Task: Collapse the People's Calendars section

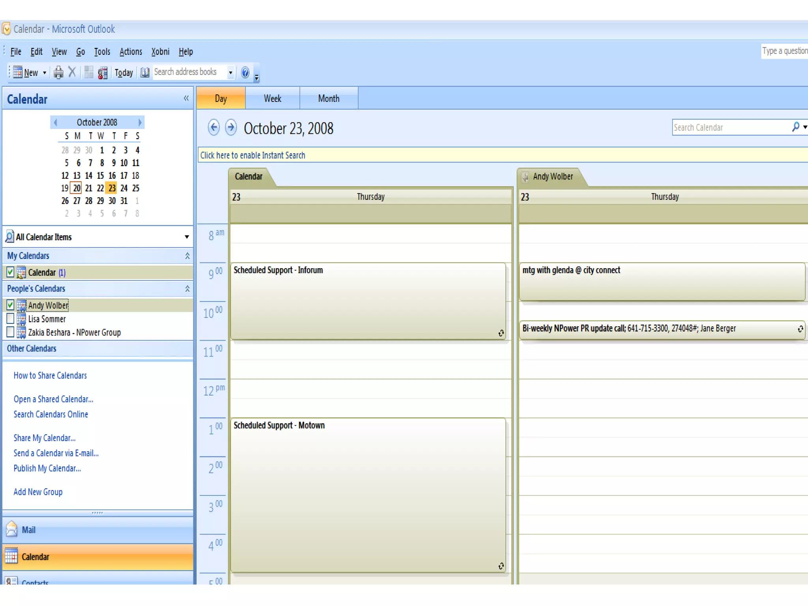Action: 187,289
